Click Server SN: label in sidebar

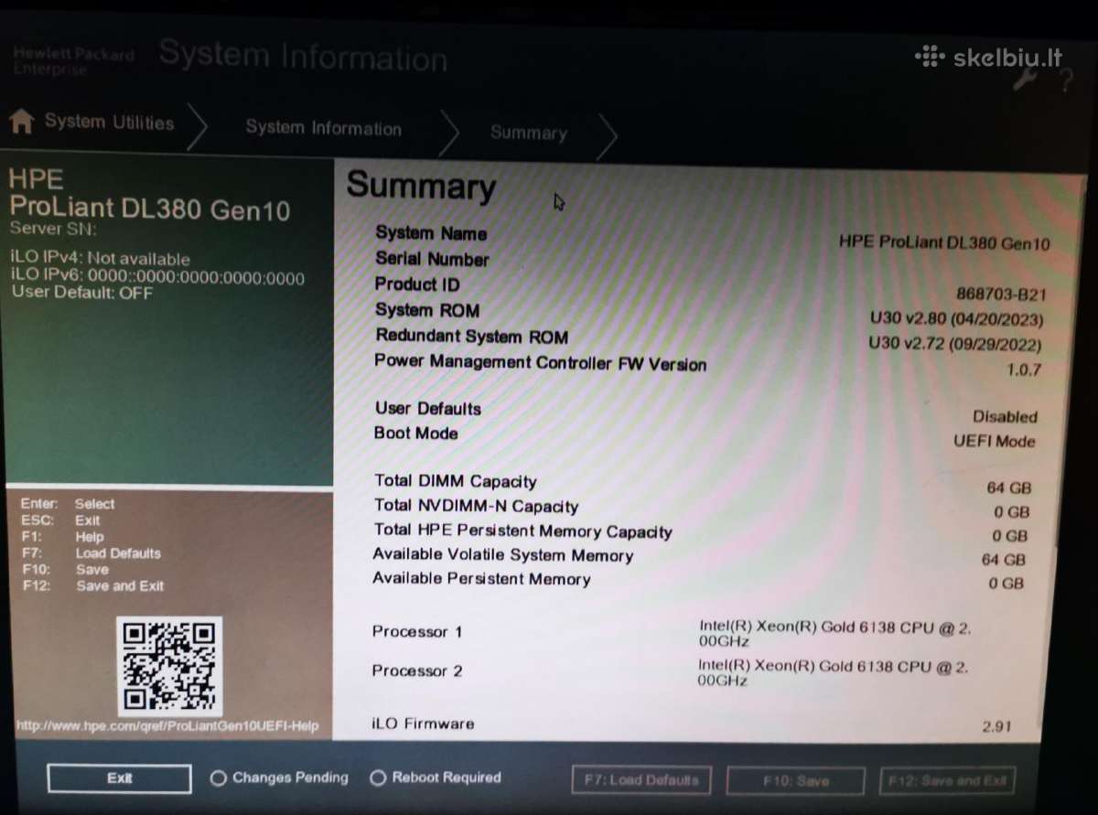click(x=53, y=229)
